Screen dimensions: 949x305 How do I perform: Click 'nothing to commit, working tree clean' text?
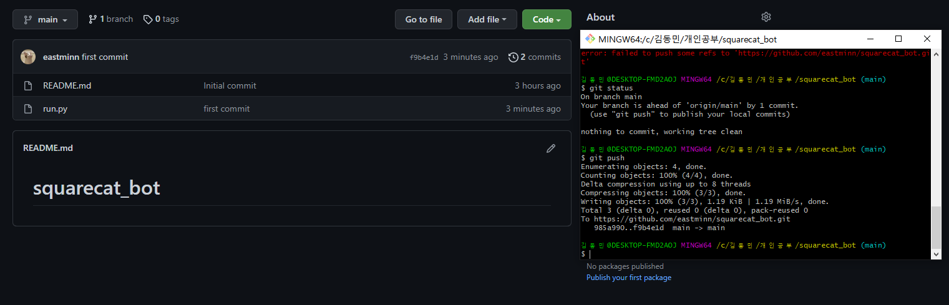click(661, 132)
